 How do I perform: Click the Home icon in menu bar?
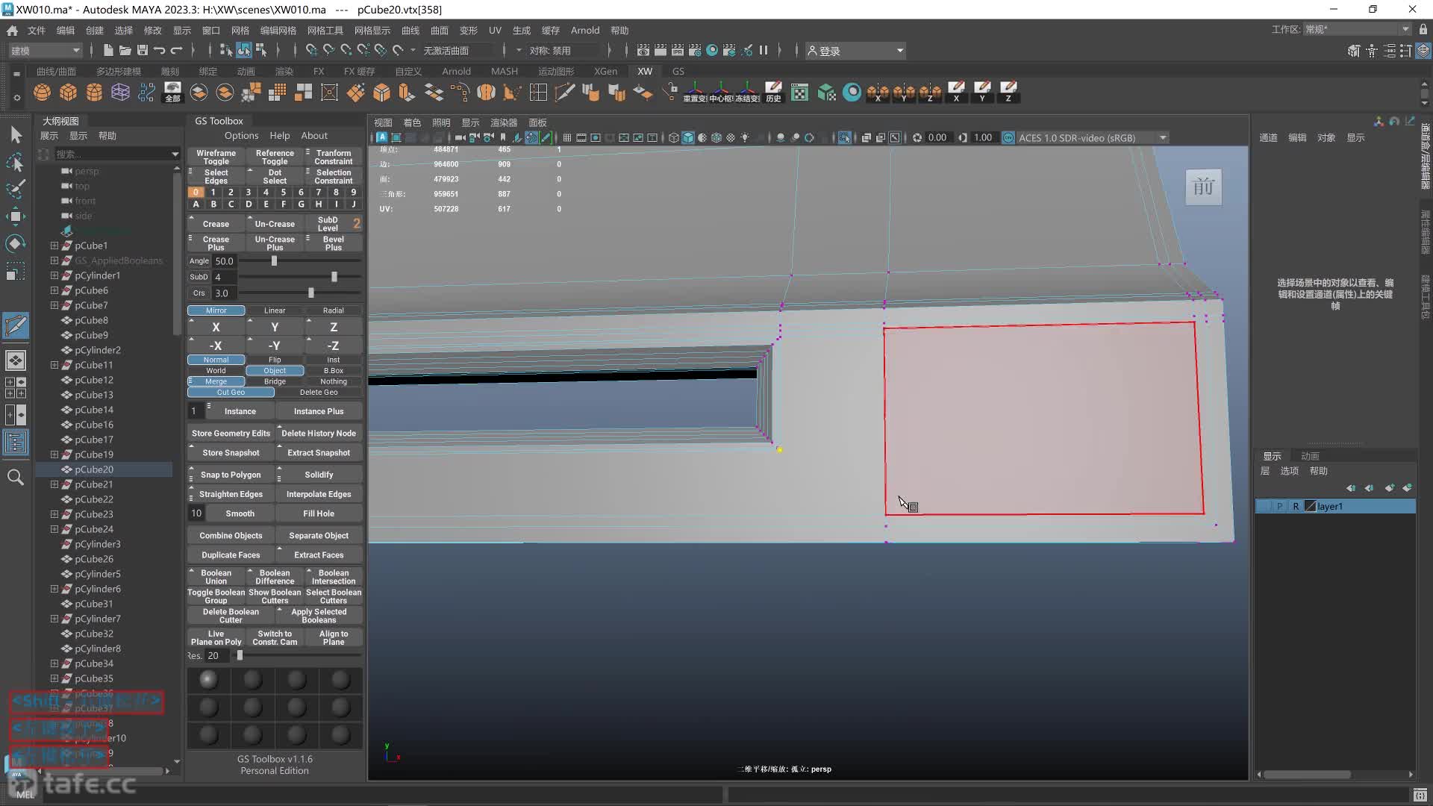tap(13, 31)
